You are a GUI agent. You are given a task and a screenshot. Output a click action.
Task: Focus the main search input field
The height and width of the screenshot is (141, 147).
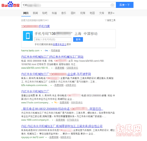point(69,5)
